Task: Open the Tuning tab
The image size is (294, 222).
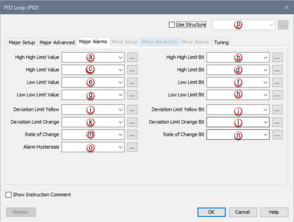Action: tap(221, 42)
